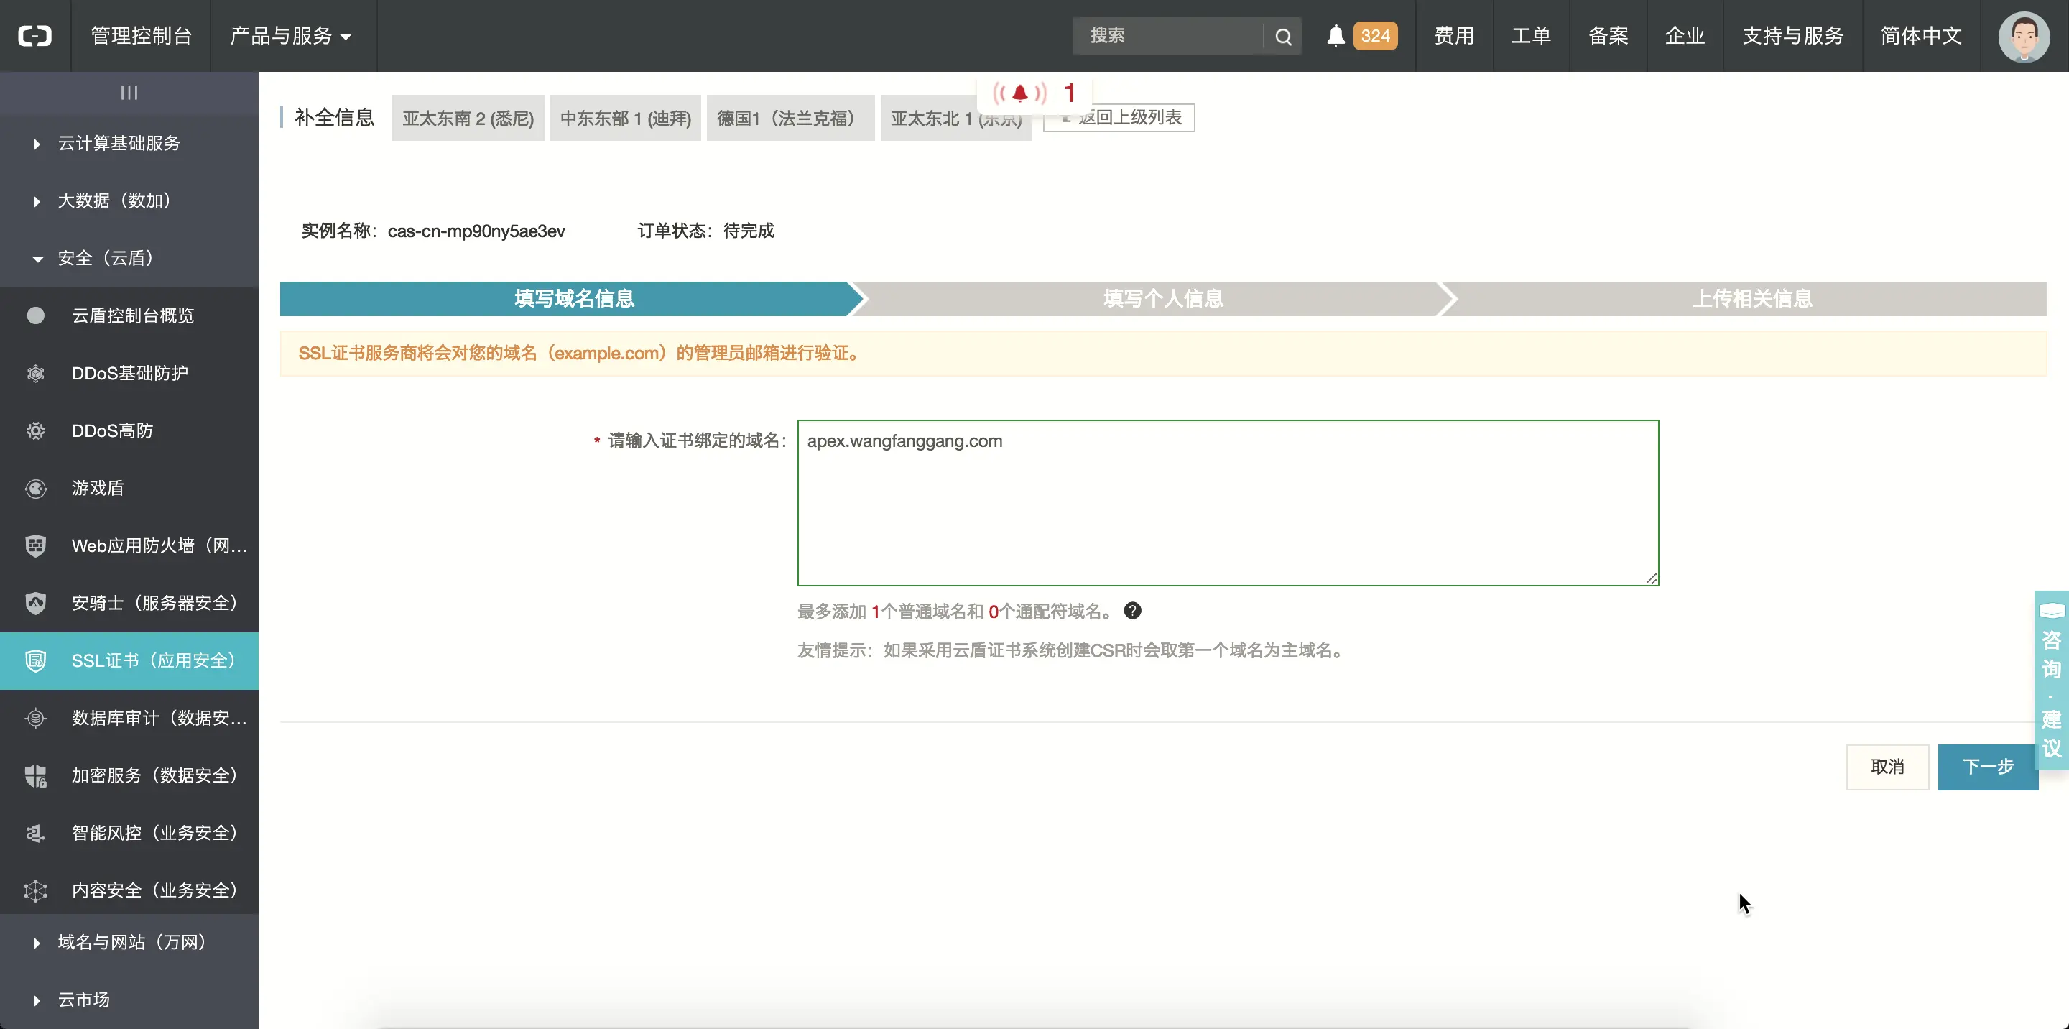Select the 德国1（法兰克福） region tab

coord(789,119)
